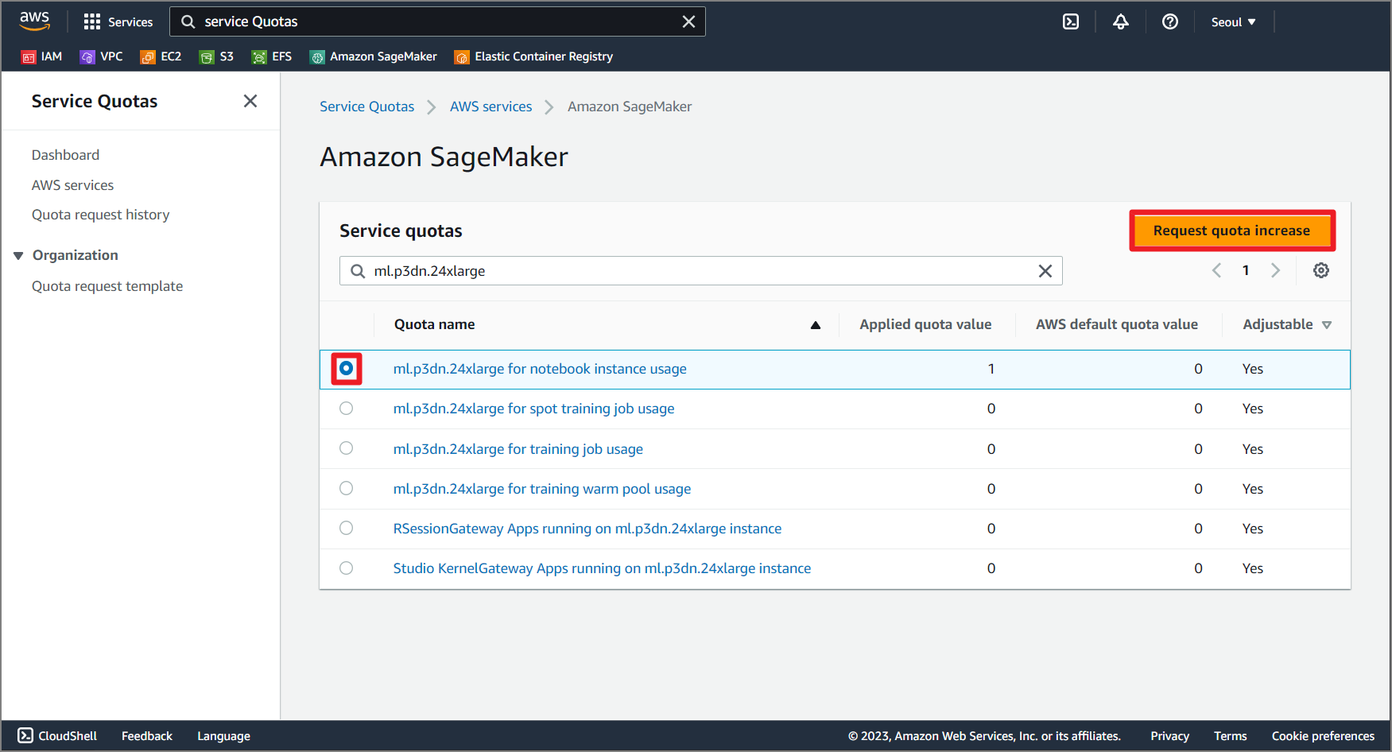Open the CloudShell icon in top bar
Image resolution: width=1392 pixels, height=752 pixels.
tap(1071, 21)
